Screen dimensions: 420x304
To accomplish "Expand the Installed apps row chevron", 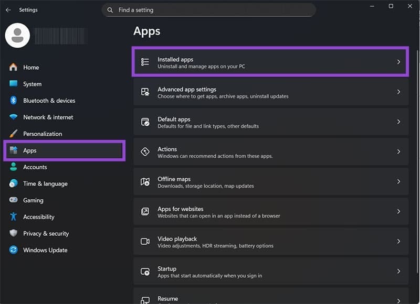I will [x=398, y=62].
